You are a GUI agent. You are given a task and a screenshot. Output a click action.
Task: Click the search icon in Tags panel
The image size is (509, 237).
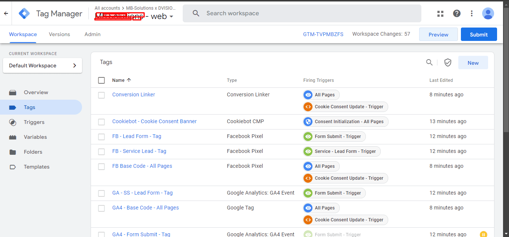tap(430, 63)
